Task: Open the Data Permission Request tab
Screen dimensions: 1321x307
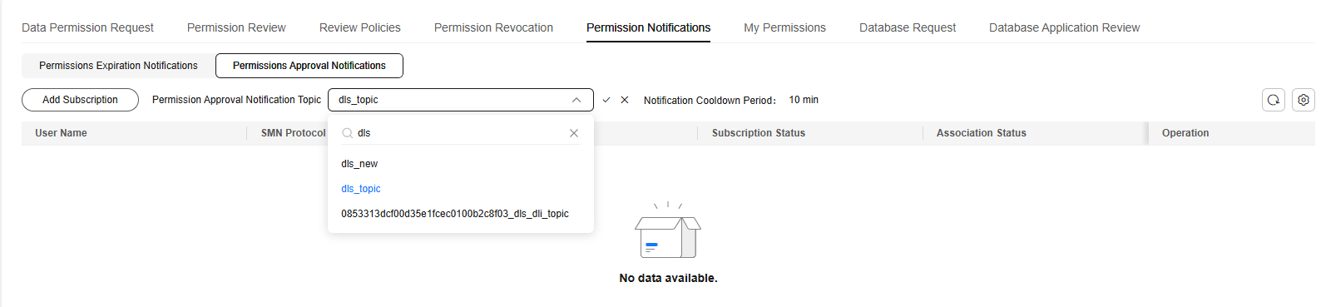Action: point(87,27)
